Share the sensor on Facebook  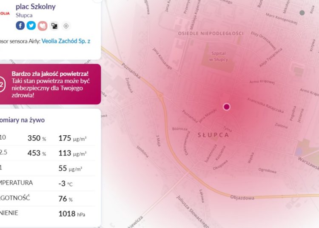pyautogui.click(x=20, y=26)
